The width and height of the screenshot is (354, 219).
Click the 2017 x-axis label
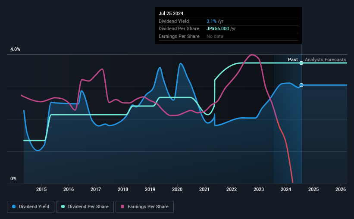[x=96, y=189]
